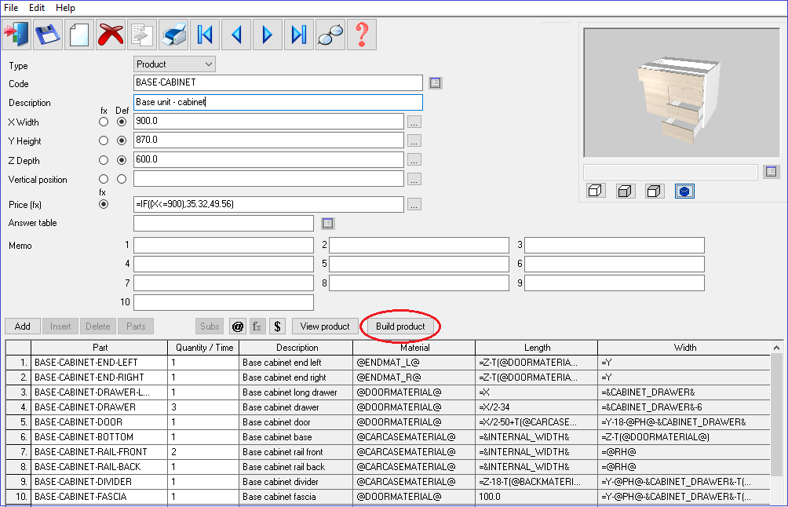Screen dimensions: 788x507
Task: Click the list icon beside the preview name field
Action: click(x=772, y=172)
